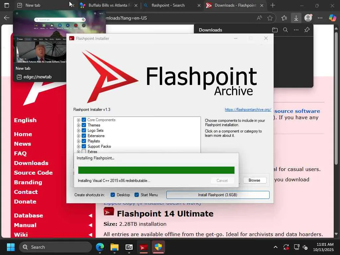Click the sync update tray icon
Viewport: 340px width, 255px height.
[x=286, y=247]
